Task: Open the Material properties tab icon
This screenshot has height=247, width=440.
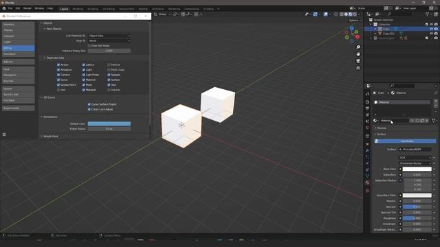Action: [367, 183]
